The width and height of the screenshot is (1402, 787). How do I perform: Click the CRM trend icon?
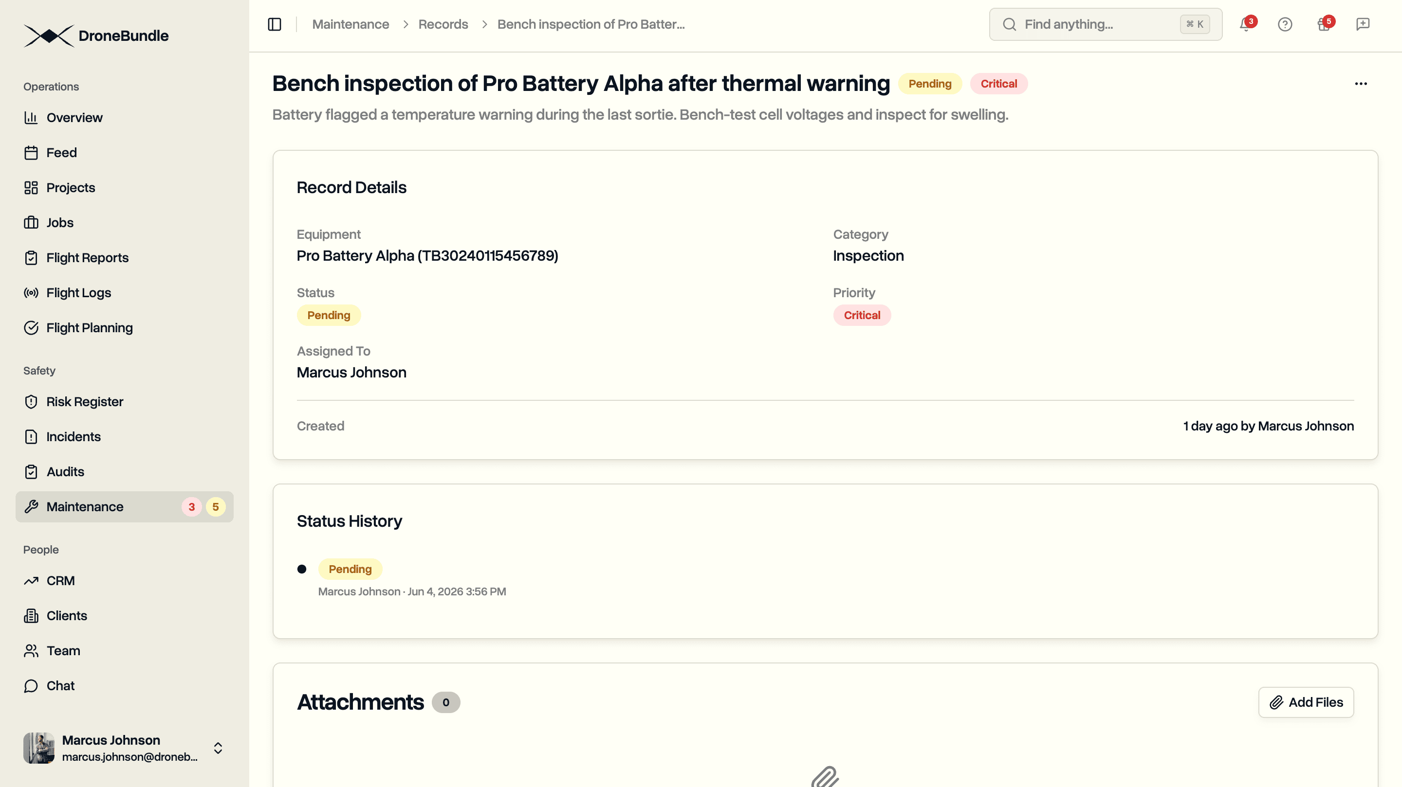point(31,581)
